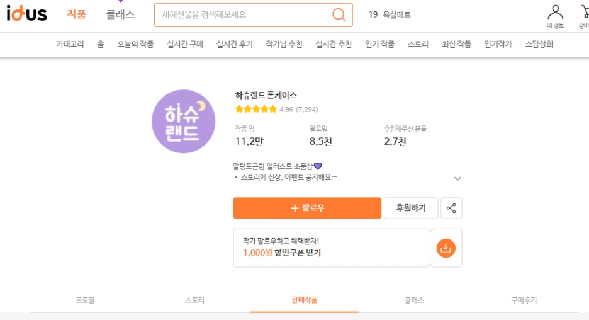This screenshot has width=589, height=320.
Task: Open the shopping cart icon
Action: pos(585,16)
